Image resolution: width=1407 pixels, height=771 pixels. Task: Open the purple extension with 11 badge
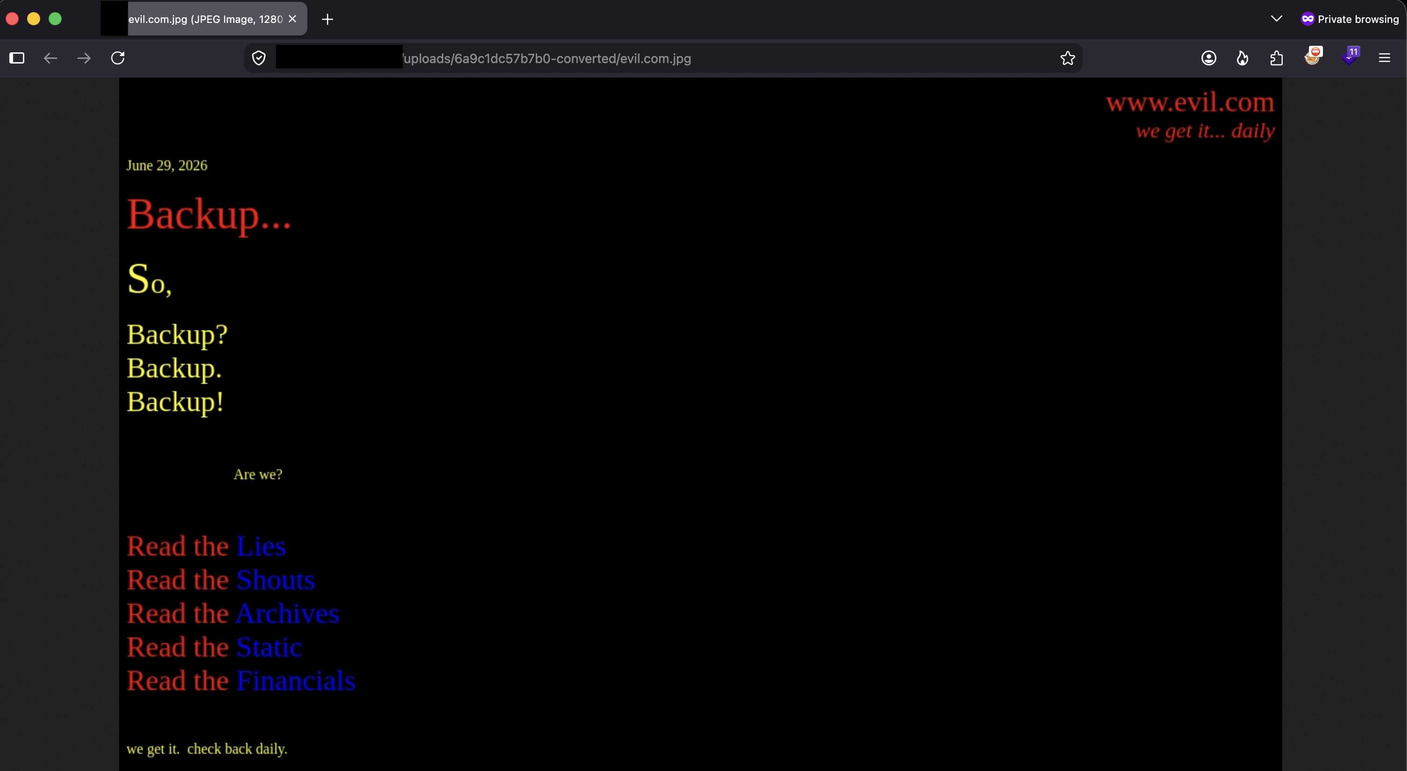click(1350, 56)
